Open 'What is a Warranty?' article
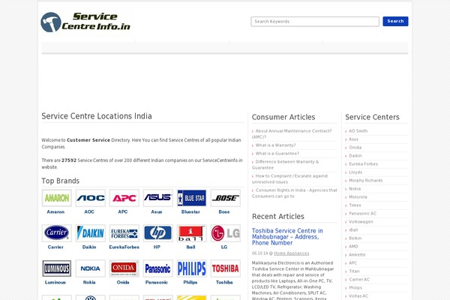Viewport: 450px width, 300px height. coord(275,145)
